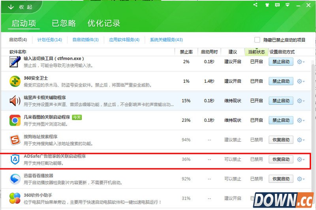The width and height of the screenshot is (316, 210).
Task: Click 禁止启动 for 瑞昱声卡相关辅助程序
Action: click(281, 101)
